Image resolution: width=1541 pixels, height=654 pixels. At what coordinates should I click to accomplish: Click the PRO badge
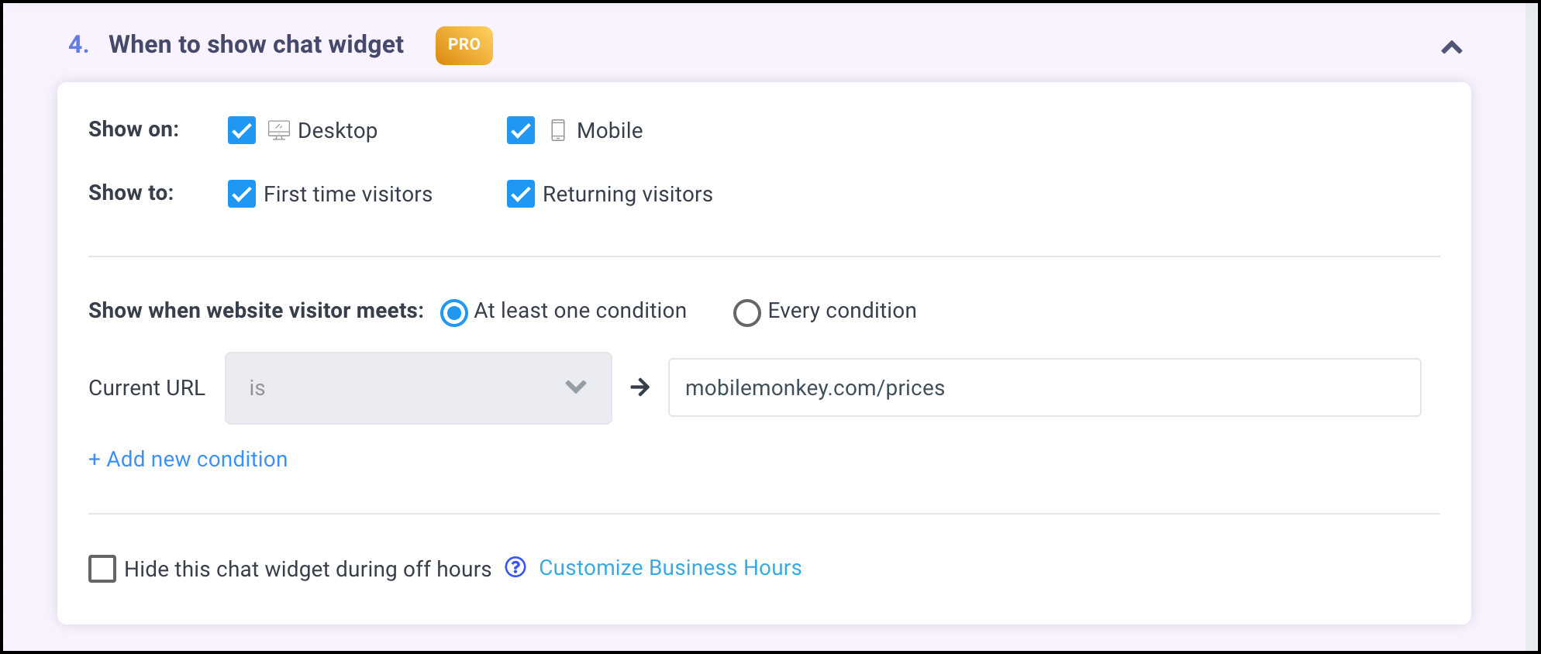click(464, 45)
